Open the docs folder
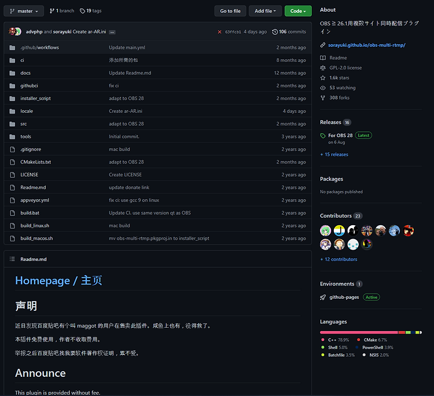The image size is (434, 396). pos(25,73)
